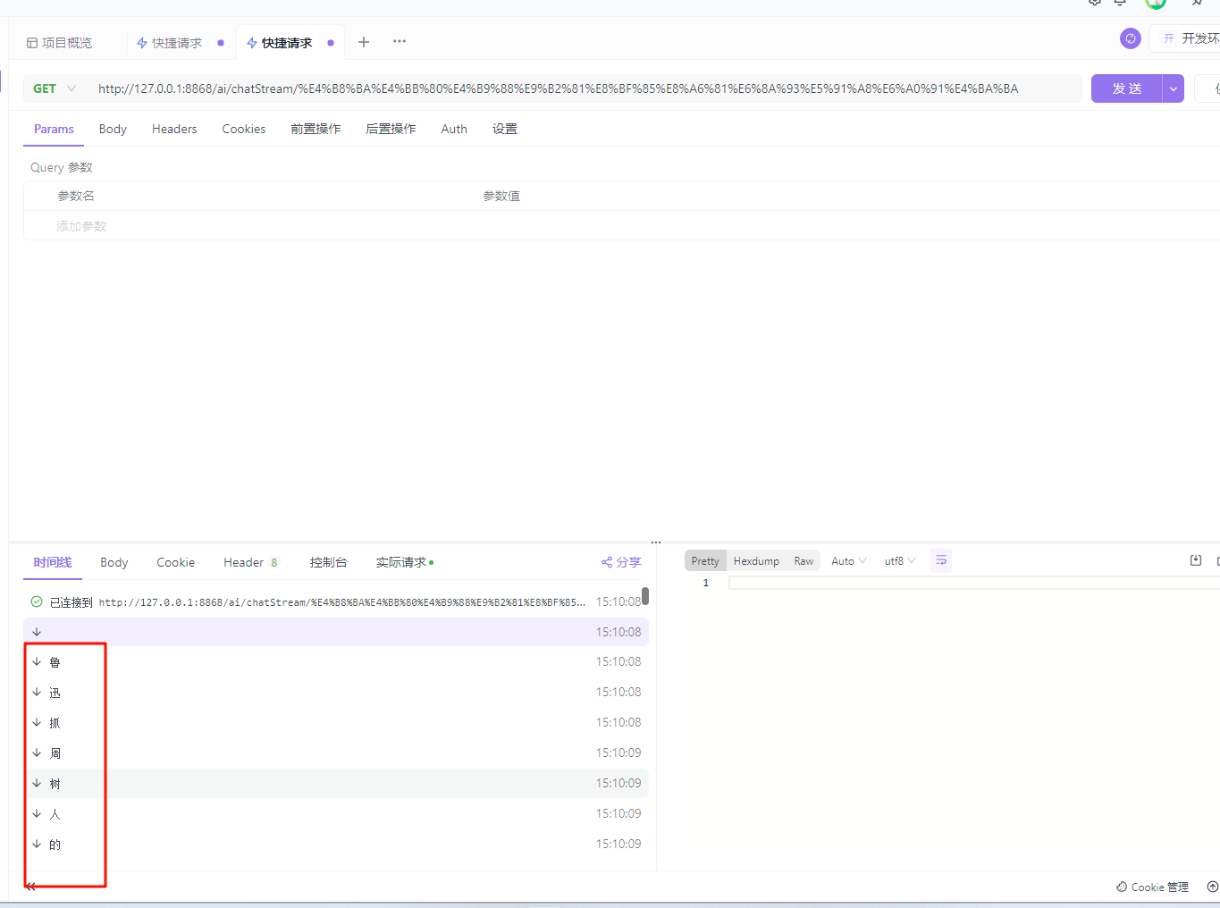Screen dimensions: 1220x908
Task: Open Cookie 管理 at bottom right
Action: [1153, 887]
